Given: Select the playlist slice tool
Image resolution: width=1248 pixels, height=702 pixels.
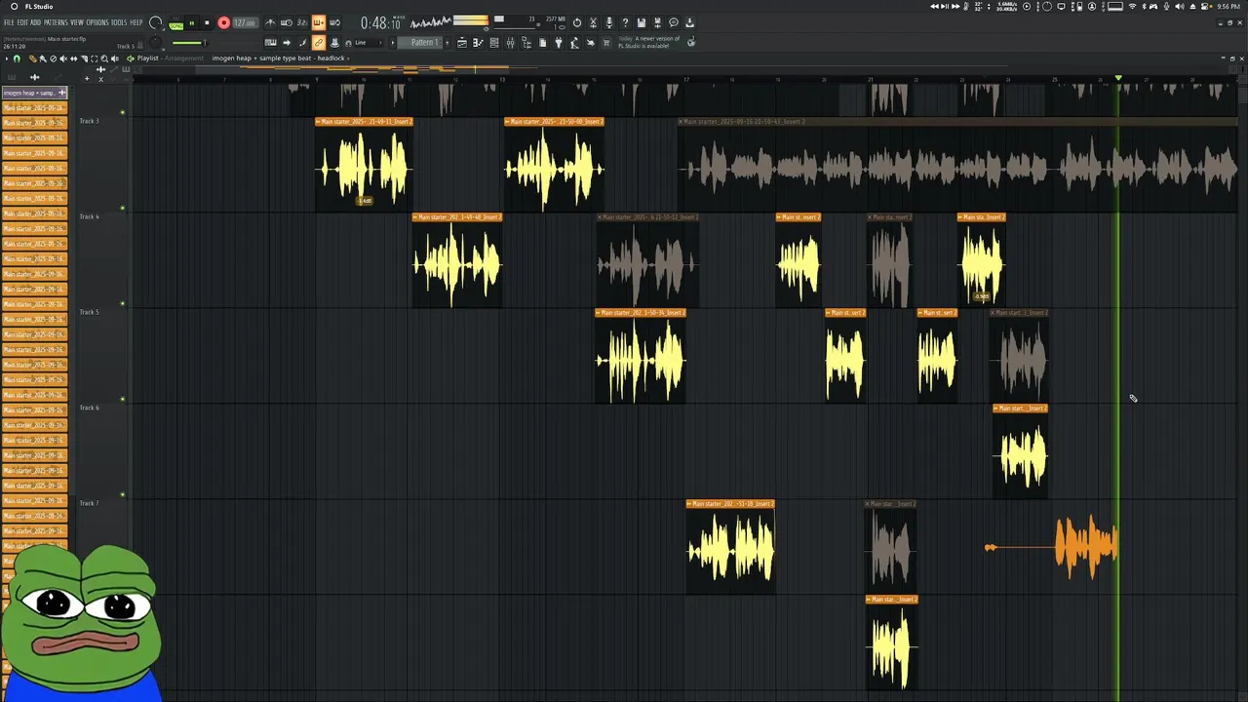Looking at the screenshot, I should click(x=85, y=58).
